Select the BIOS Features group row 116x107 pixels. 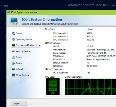(80, 69)
